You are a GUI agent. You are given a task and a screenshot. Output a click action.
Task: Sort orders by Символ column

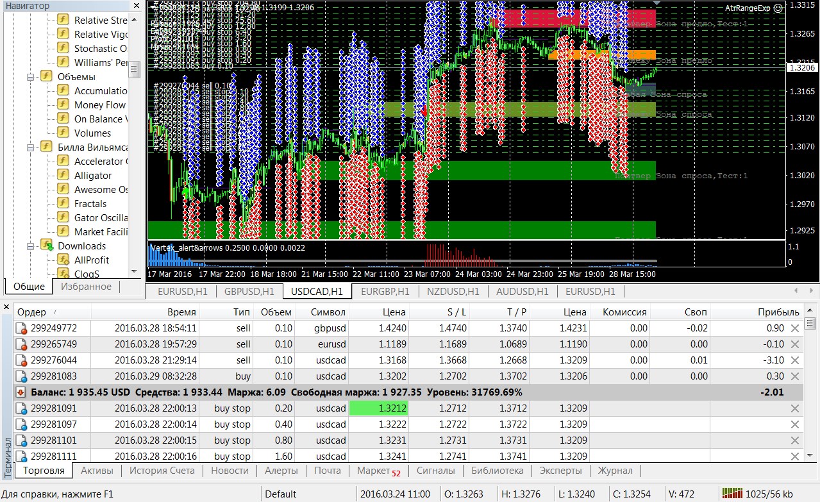(x=328, y=312)
